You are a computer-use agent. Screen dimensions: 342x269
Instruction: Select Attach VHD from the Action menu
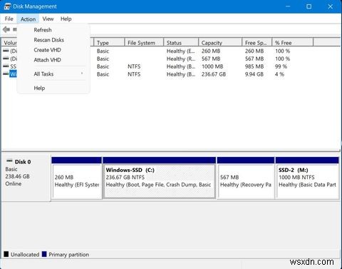click(x=47, y=60)
